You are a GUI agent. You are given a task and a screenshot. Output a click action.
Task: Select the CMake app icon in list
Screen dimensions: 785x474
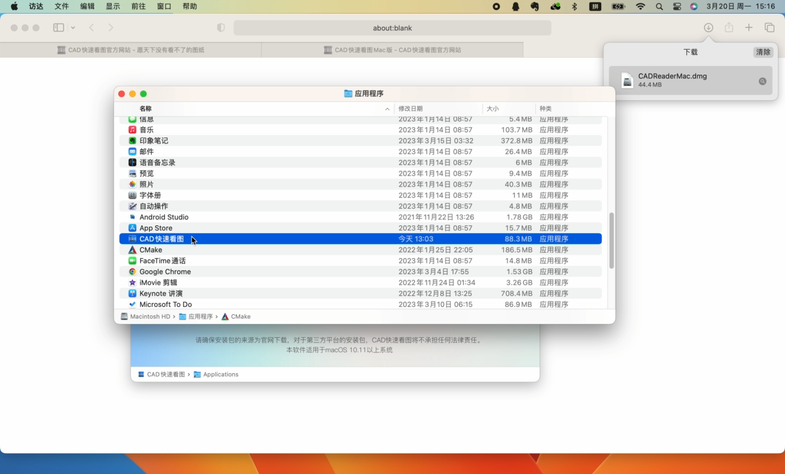(132, 249)
